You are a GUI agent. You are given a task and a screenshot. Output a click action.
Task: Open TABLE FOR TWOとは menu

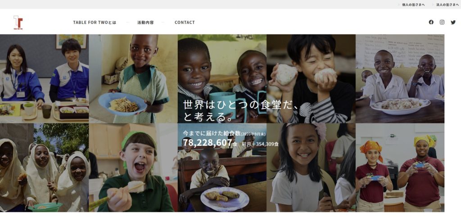(x=95, y=23)
